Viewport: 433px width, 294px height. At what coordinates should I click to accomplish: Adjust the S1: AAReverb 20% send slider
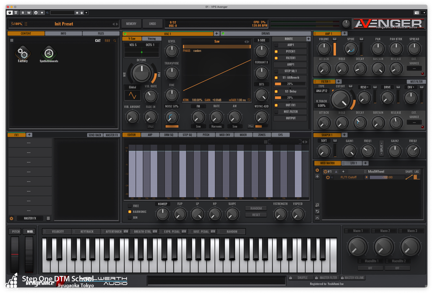coord(290,84)
